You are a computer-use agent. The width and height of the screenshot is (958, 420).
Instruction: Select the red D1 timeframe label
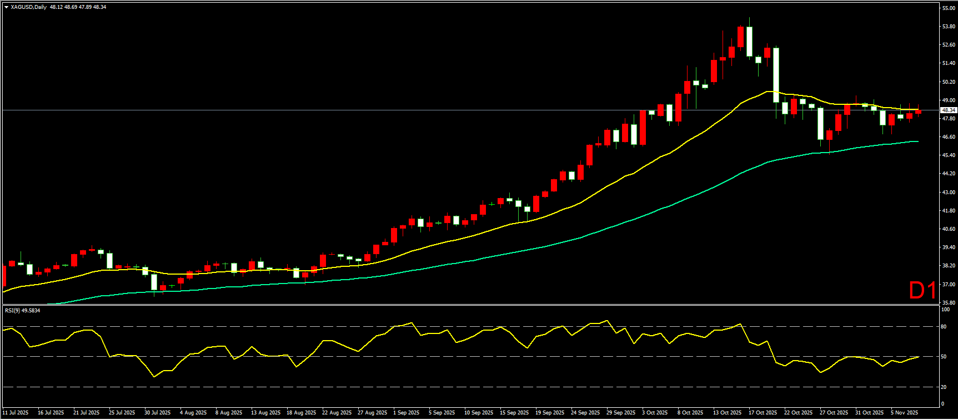click(x=922, y=290)
